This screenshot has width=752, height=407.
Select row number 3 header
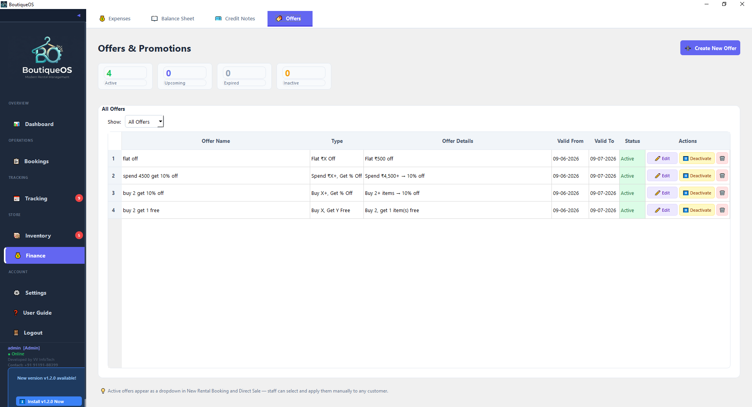114,193
